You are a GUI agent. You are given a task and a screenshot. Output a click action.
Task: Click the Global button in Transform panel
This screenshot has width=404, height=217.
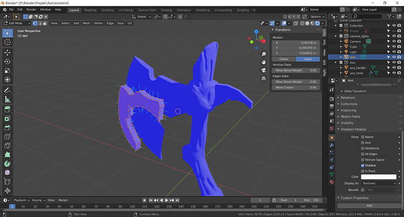pos(283,59)
